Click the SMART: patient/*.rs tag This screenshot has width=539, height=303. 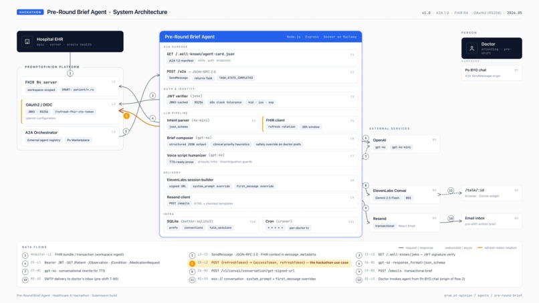(78, 90)
